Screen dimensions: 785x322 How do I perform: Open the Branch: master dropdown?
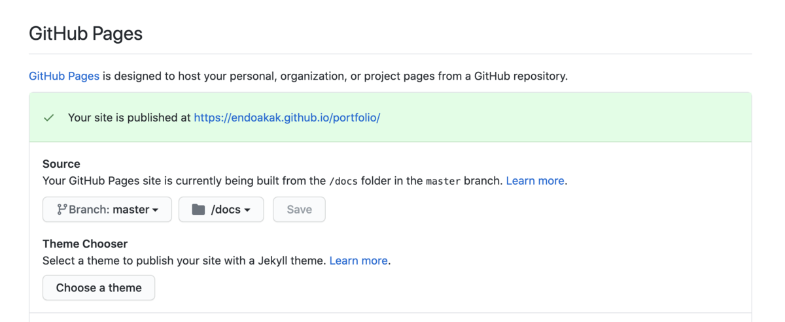click(x=107, y=210)
